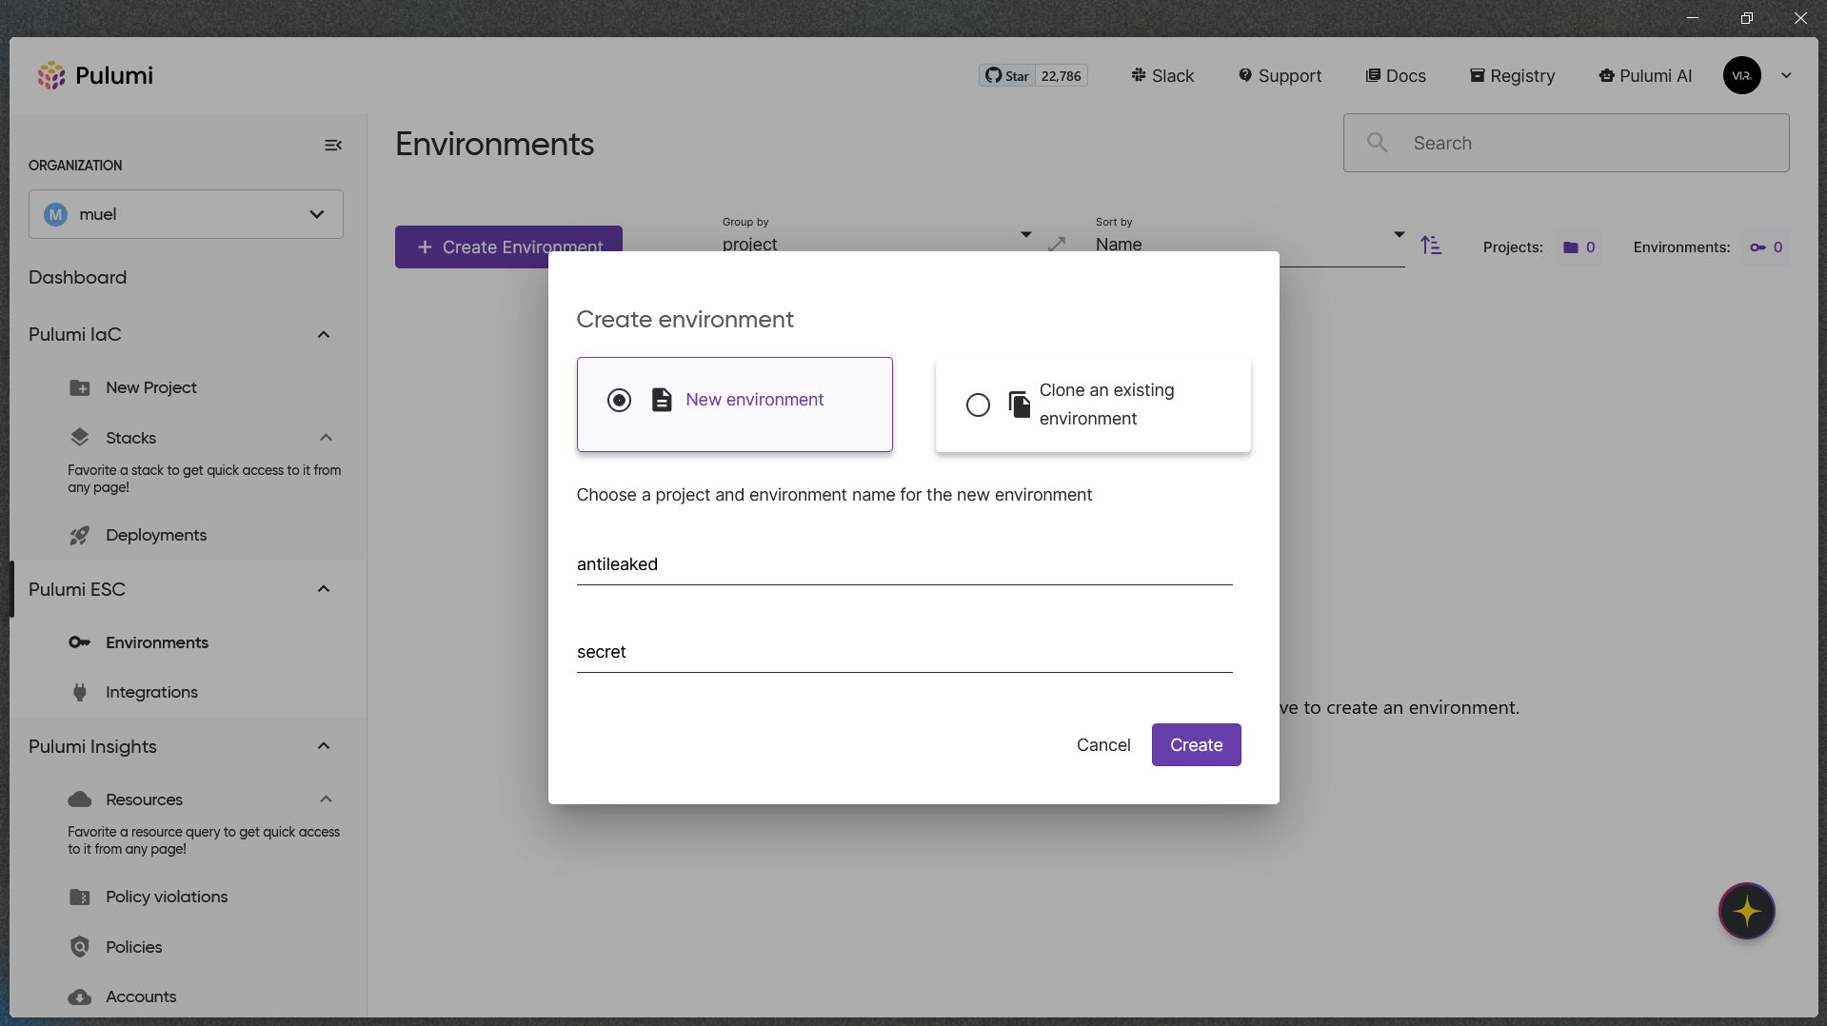
Task: Click the expand arrows icon beside Group by
Action: (x=1057, y=244)
